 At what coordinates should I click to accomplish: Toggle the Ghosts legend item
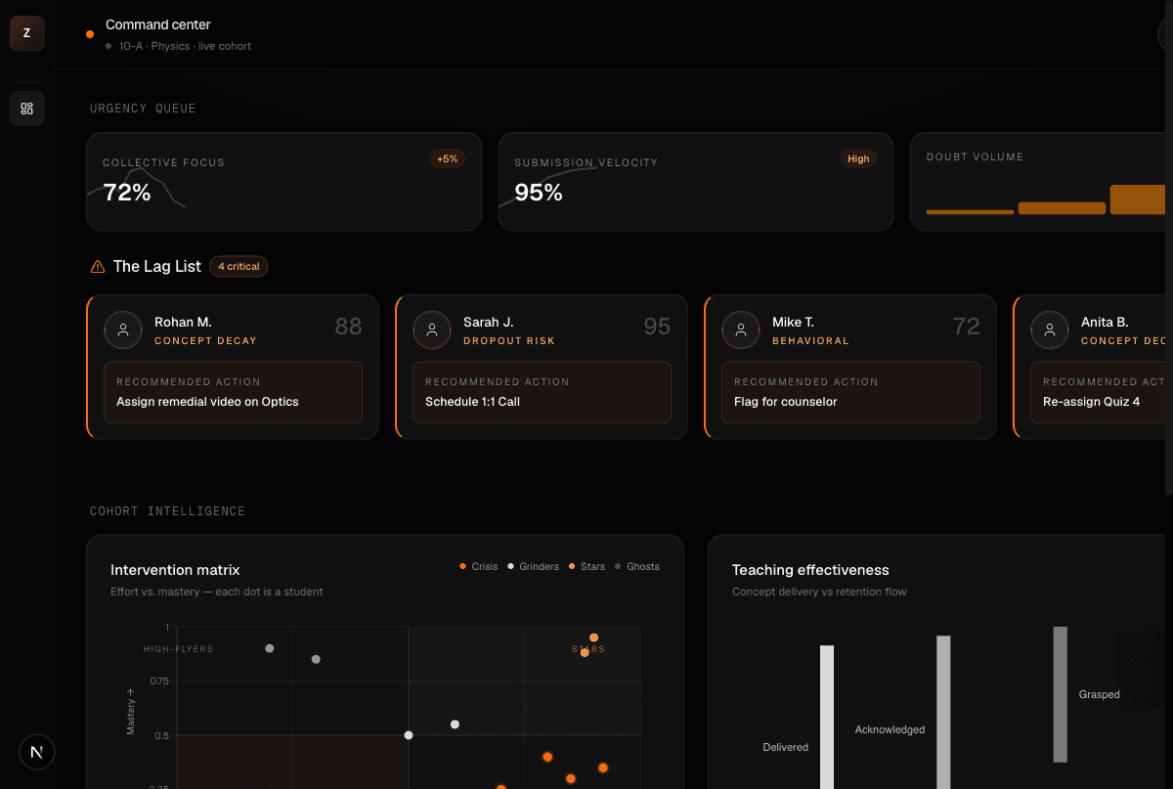[x=637, y=566]
